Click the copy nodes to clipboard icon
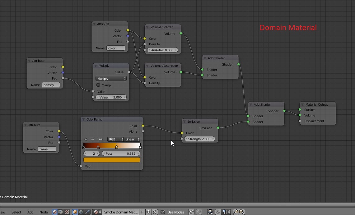 point(236,212)
